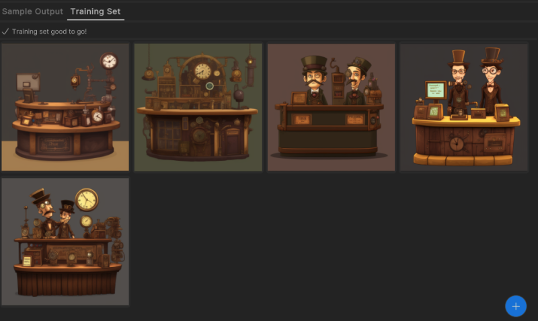
Task: Click the blue plus add-image button
Action: coord(515,306)
